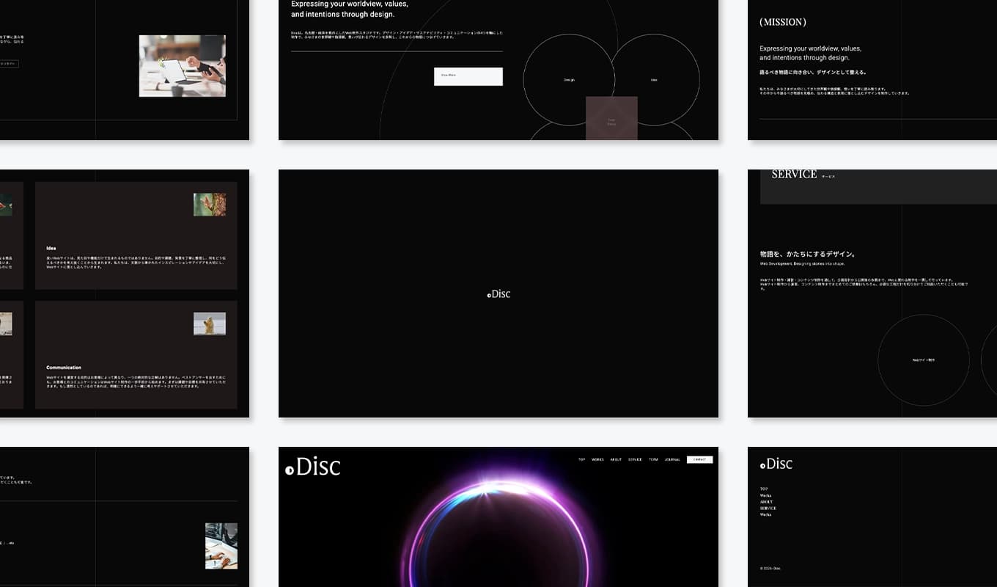Click the Disc logo on the footer page
Image resolution: width=997 pixels, height=587 pixels.
776,464
